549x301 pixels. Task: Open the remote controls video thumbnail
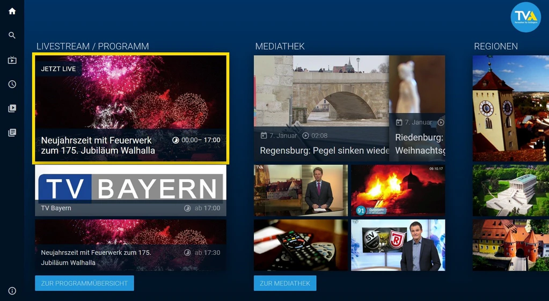pos(301,245)
